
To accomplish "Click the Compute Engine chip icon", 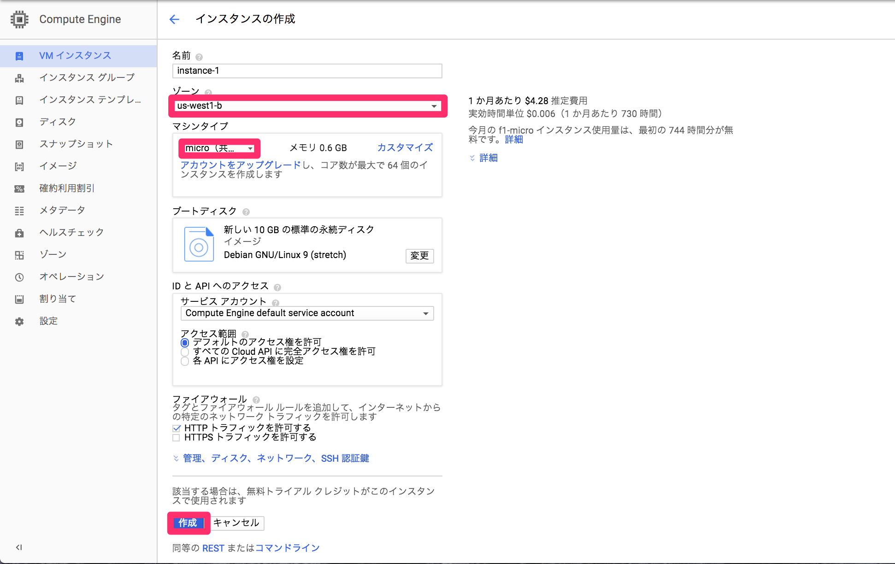I will (x=19, y=19).
